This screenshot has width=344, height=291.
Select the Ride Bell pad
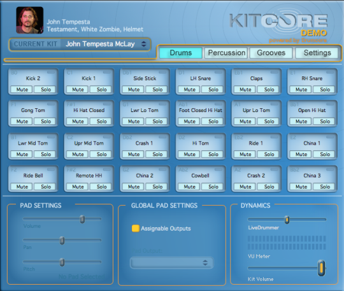coord(33,176)
